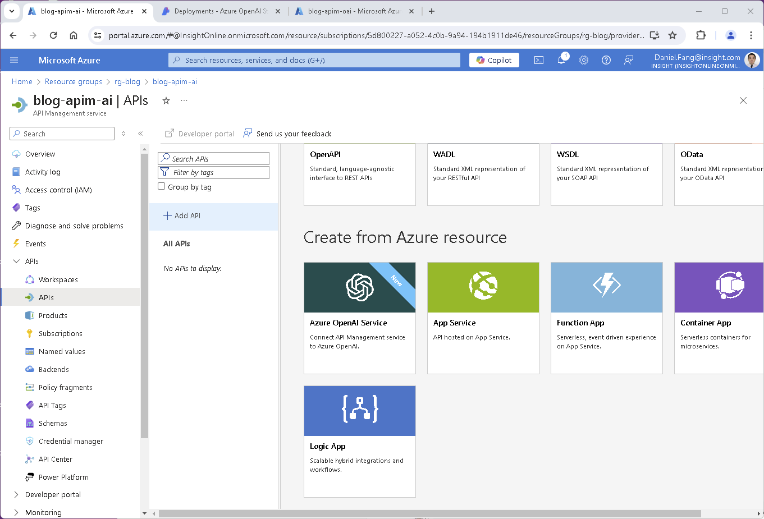Image resolution: width=764 pixels, height=519 pixels.
Task: Open Chrome extensions puzzle icon
Action: (x=701, y=35)
